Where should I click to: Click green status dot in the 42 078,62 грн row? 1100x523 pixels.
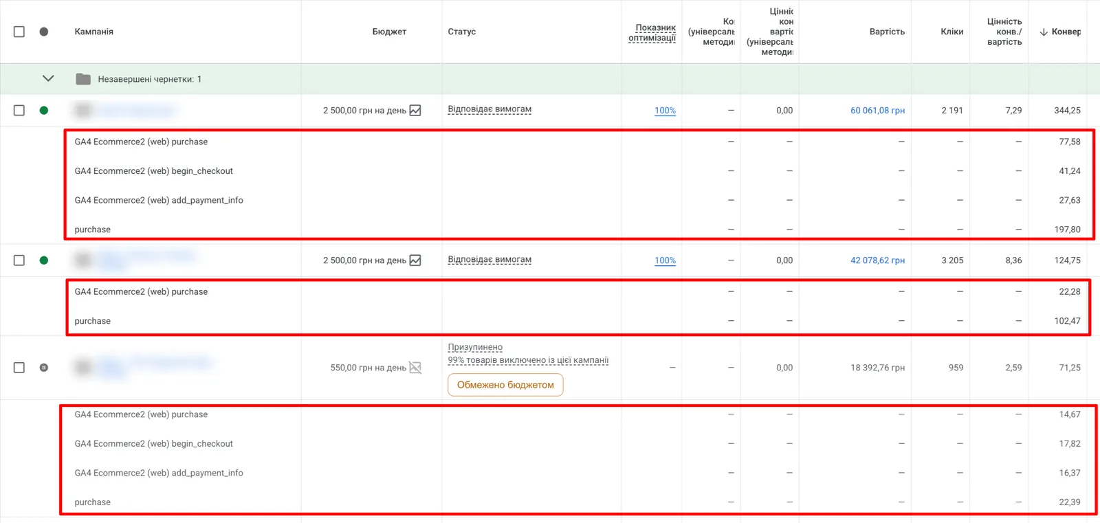(x=44, y=260)
